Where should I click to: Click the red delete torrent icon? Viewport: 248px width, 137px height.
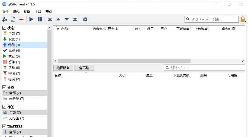coord(21,20)
